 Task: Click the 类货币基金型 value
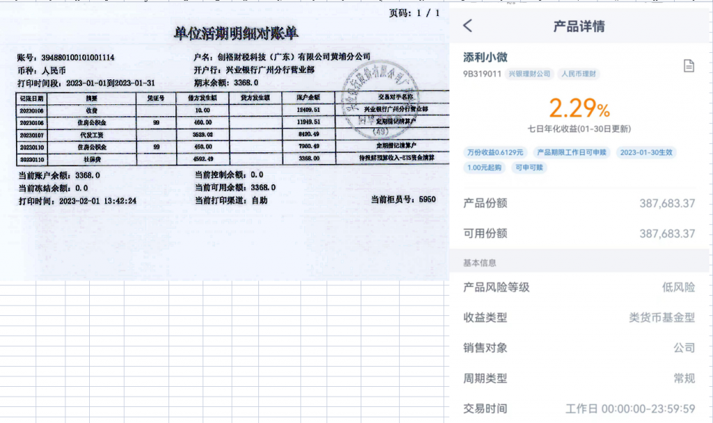(662, 317)
